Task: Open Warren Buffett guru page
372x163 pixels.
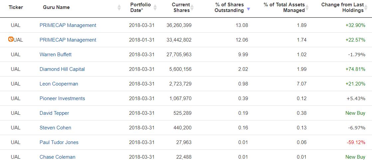Action: tap(56, 55)
